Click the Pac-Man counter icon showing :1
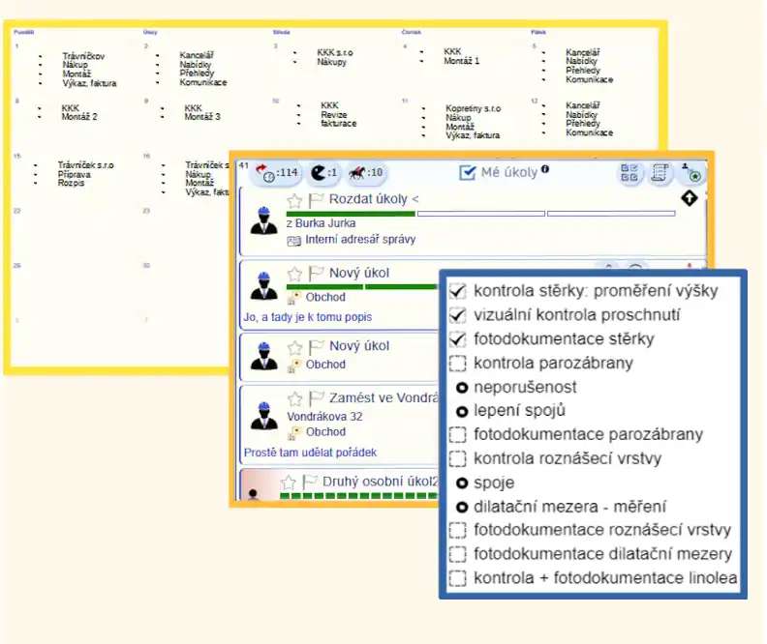 point(322,173)
